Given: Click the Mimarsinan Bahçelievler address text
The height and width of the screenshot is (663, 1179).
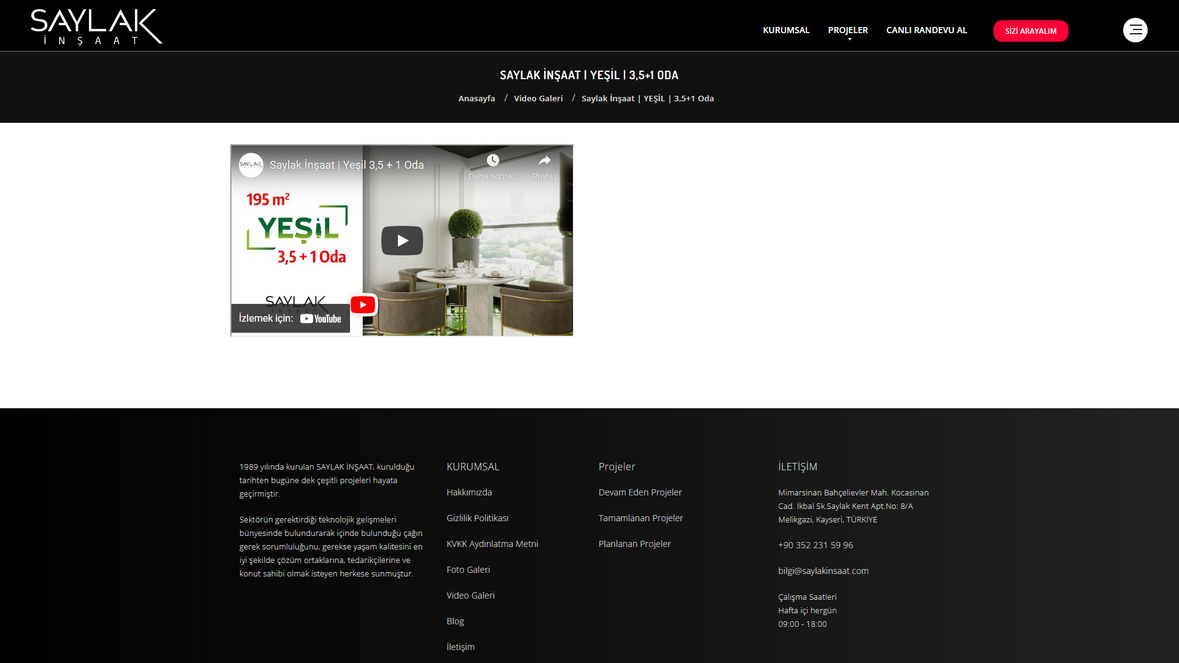Looking at the screenshot, I should [853, 506].
